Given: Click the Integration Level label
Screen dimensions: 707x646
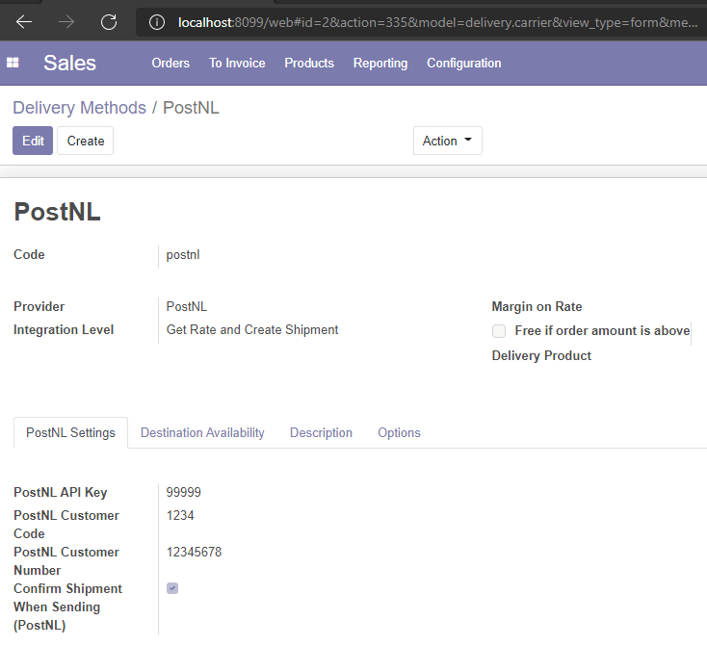Looking at the screenshot, I should point(64,330).
